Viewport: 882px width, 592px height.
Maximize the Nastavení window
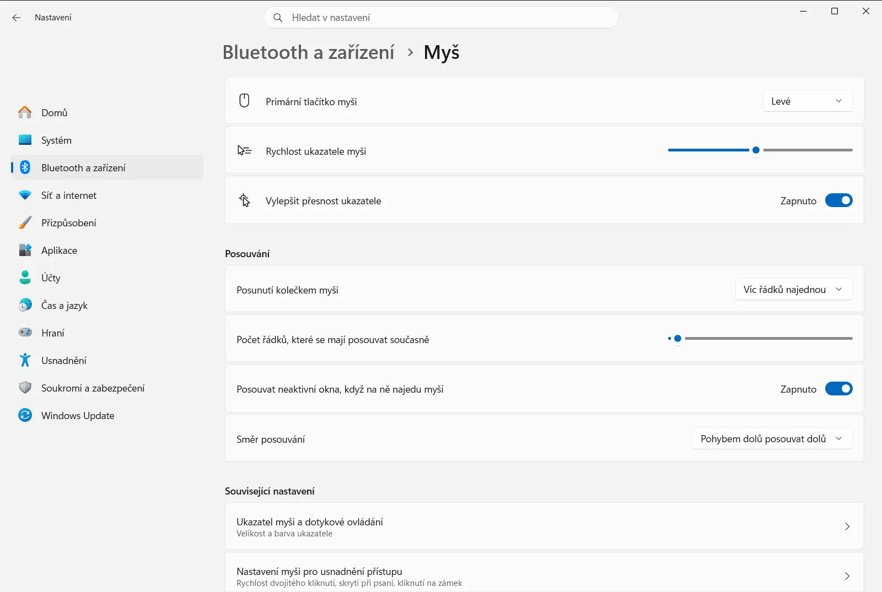point(835,11)
